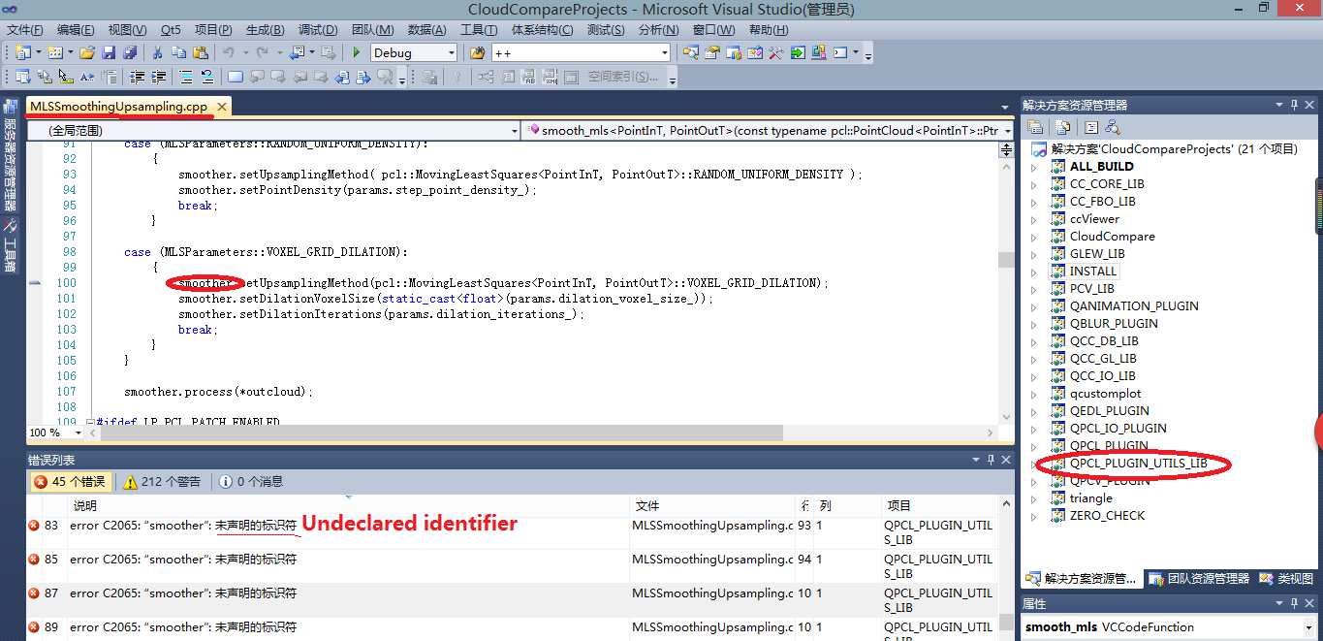Select the QPCL_PLUGIN_UTILS_LIB project
This screenshot has width=1323, height=641.
(1138, 464)
